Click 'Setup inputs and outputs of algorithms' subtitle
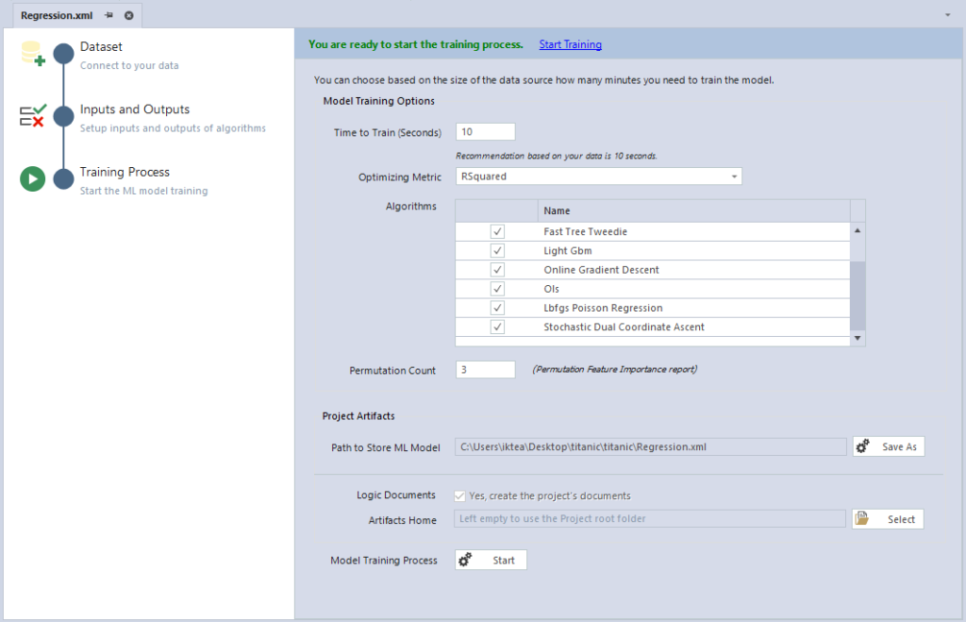The image size is (966, 622). (x=174, y=128)
